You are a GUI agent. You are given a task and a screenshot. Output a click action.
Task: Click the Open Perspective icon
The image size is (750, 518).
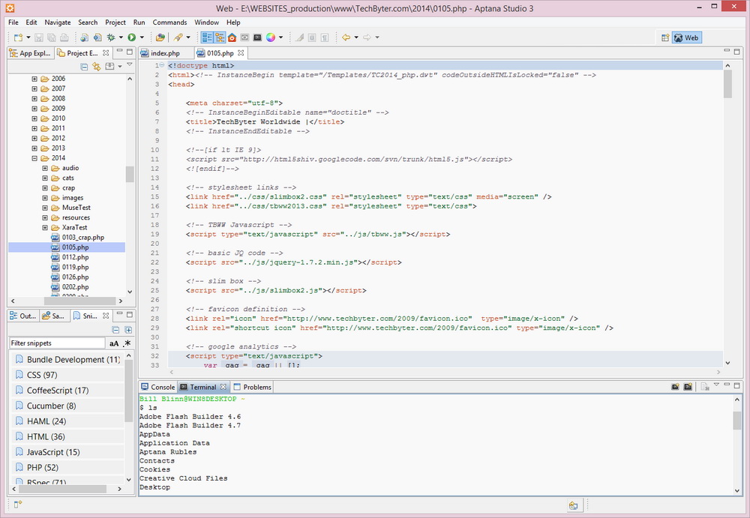(x=664, y=37)
